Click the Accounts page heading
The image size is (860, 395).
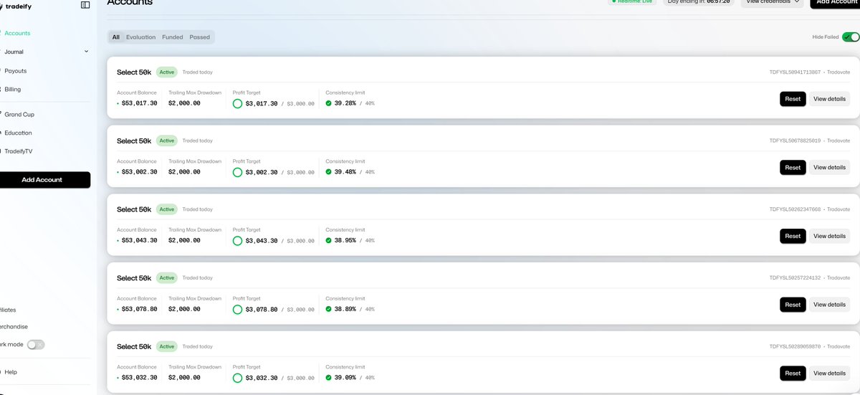(x=130, y=3)
